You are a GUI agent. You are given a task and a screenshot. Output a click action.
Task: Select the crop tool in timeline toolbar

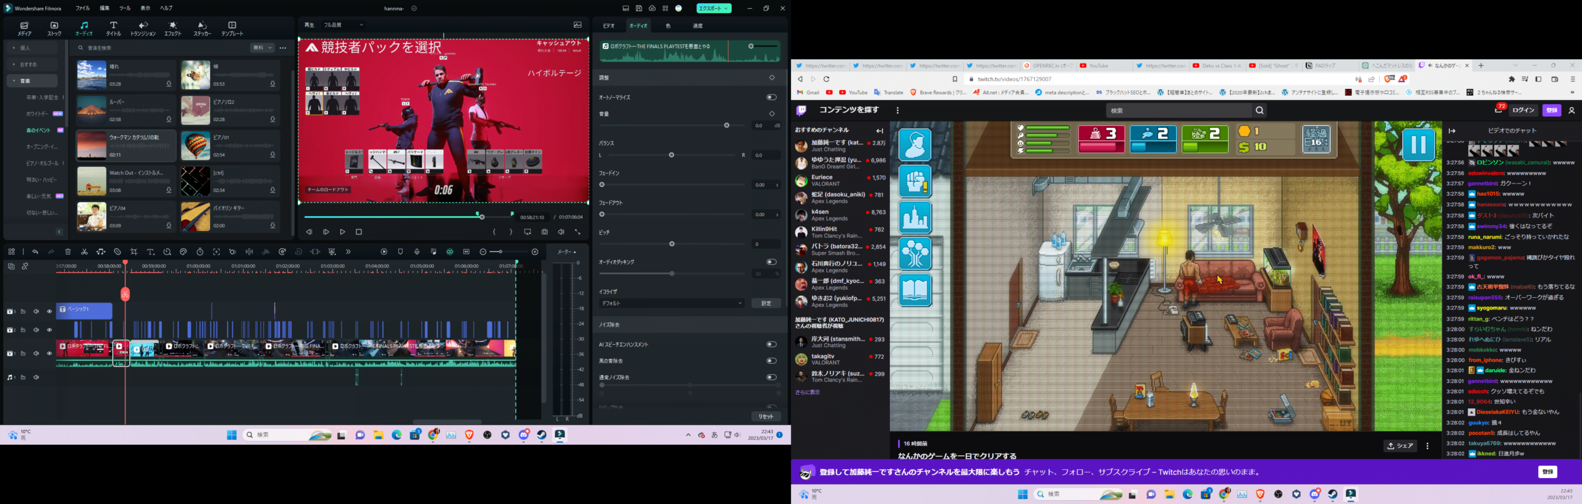click(134, 252)
